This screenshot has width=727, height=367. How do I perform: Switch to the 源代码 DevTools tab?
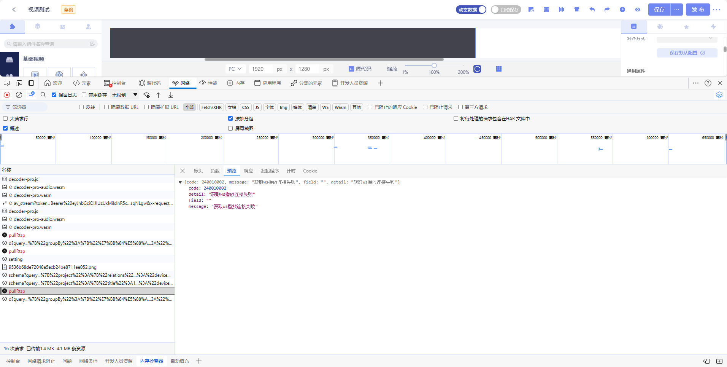tap(150, 83)
